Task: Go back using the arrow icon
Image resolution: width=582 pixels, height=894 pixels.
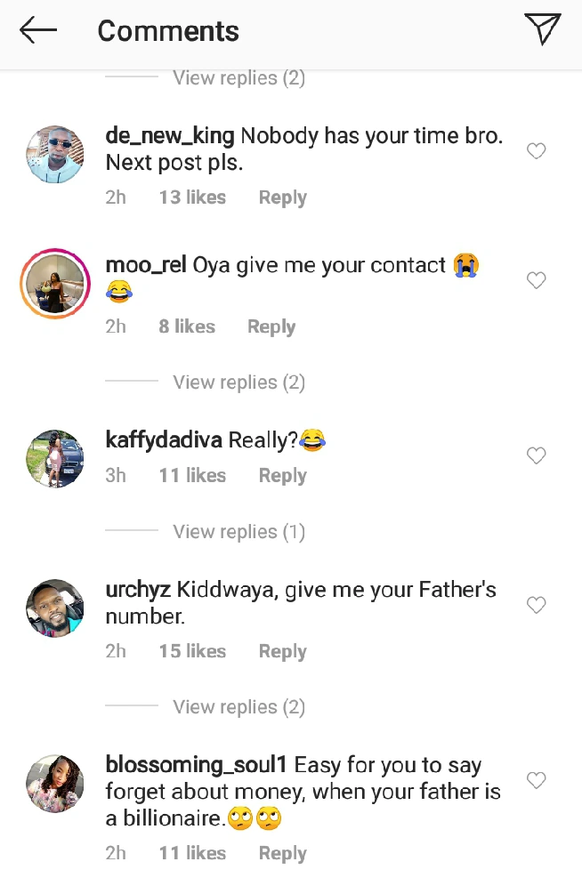Action: pos(38,31)
